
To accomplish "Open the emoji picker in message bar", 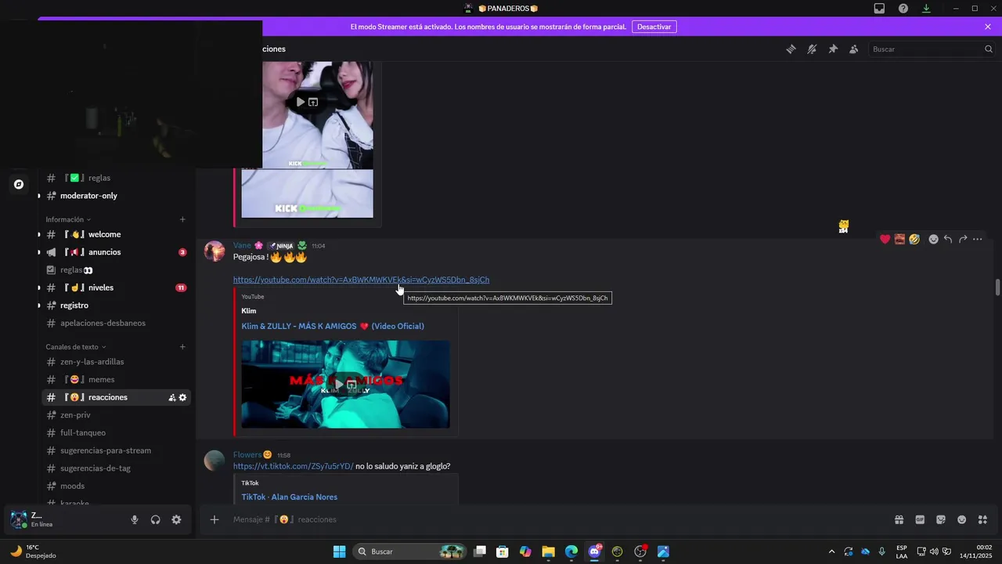I will coord(962,519).
